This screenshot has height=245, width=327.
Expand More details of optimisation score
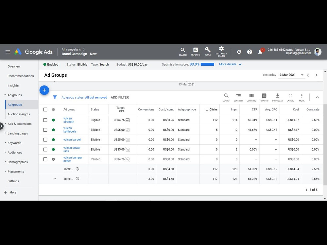coord(230,64)
